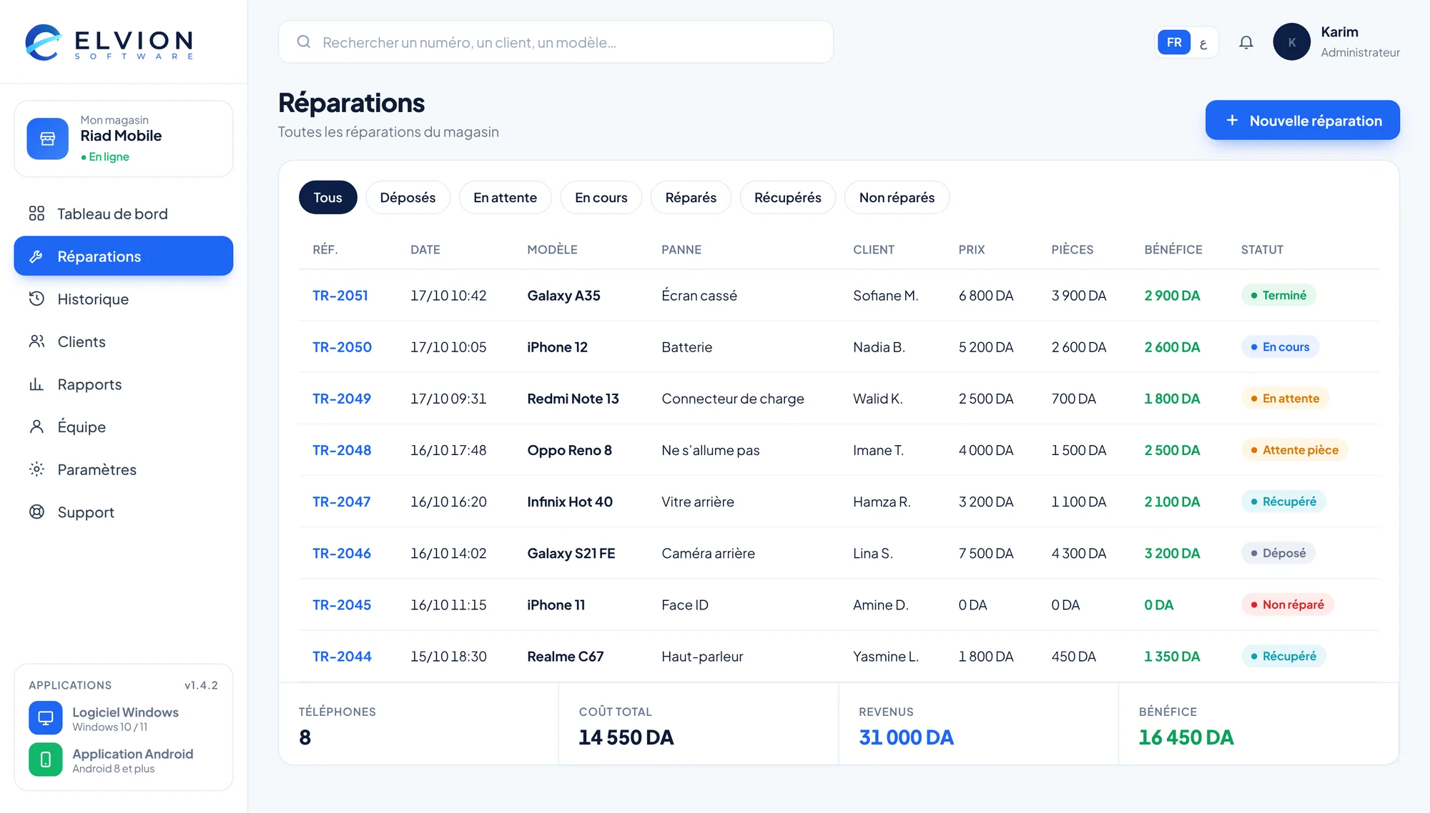Image resolution: width=1430 pixels, height=813 pixels.
Task: Click the Déposé status badge
Action: coord(1278,553)
